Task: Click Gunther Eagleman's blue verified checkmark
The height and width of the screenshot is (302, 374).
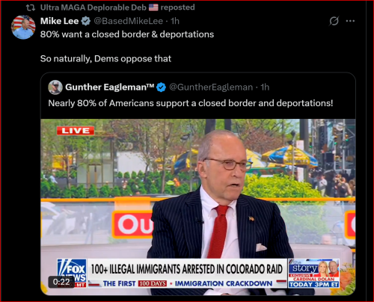Action: point(161,87)
